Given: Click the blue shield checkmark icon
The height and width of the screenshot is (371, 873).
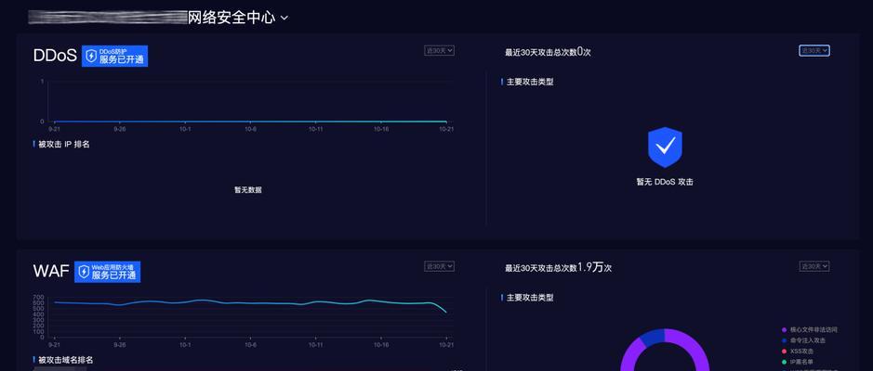Looking at the screenshot, I should click(665, 147).
